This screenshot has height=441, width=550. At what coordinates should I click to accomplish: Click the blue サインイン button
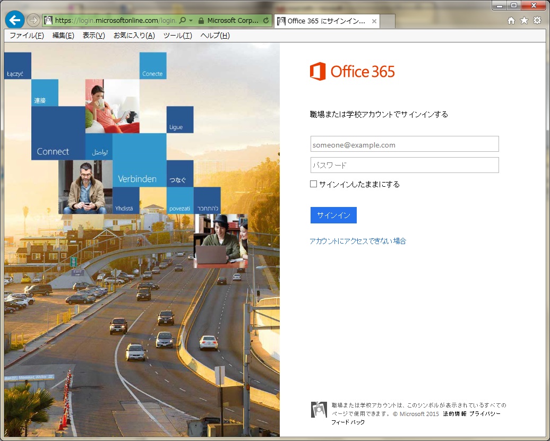(x=333, y=215)
